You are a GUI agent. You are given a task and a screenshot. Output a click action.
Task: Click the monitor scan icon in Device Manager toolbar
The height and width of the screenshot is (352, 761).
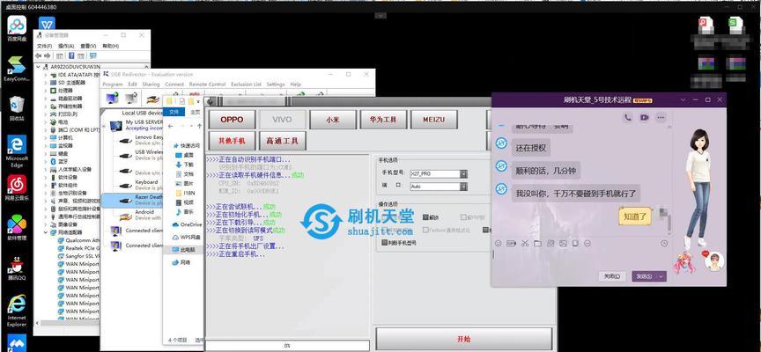[x=92, y=55]
